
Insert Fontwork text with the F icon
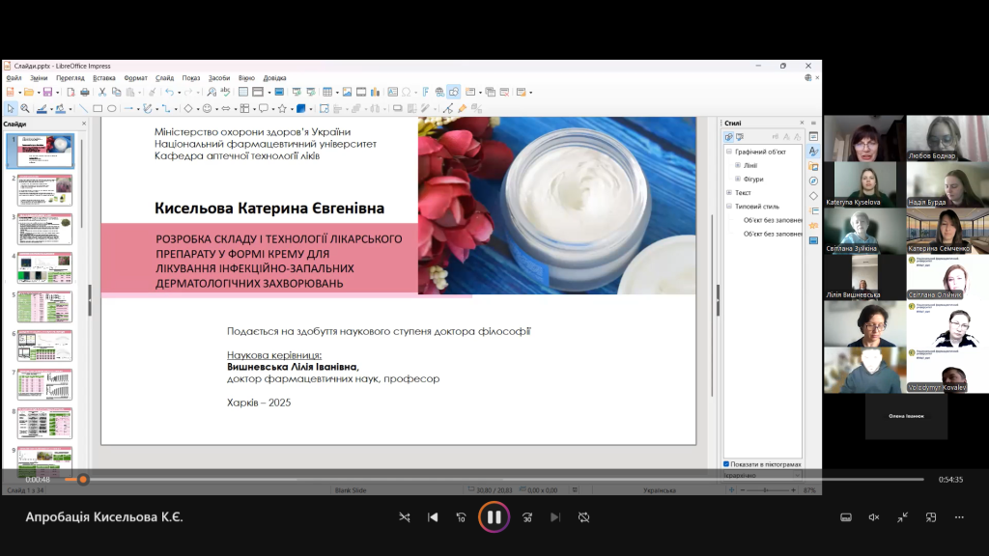coord(426,92)
